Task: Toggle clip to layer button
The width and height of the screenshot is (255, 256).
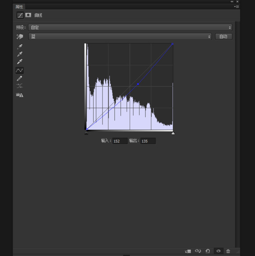Action: pos(188,251)
